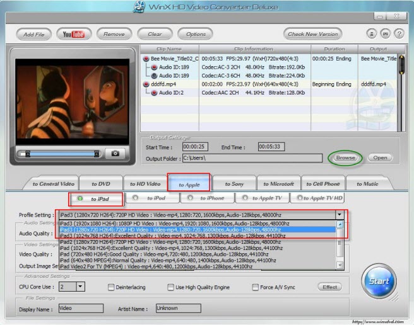This screenshot has height=325, width=414.
Task: Select the to iPod radio option
Action: [x=135, y=198]
